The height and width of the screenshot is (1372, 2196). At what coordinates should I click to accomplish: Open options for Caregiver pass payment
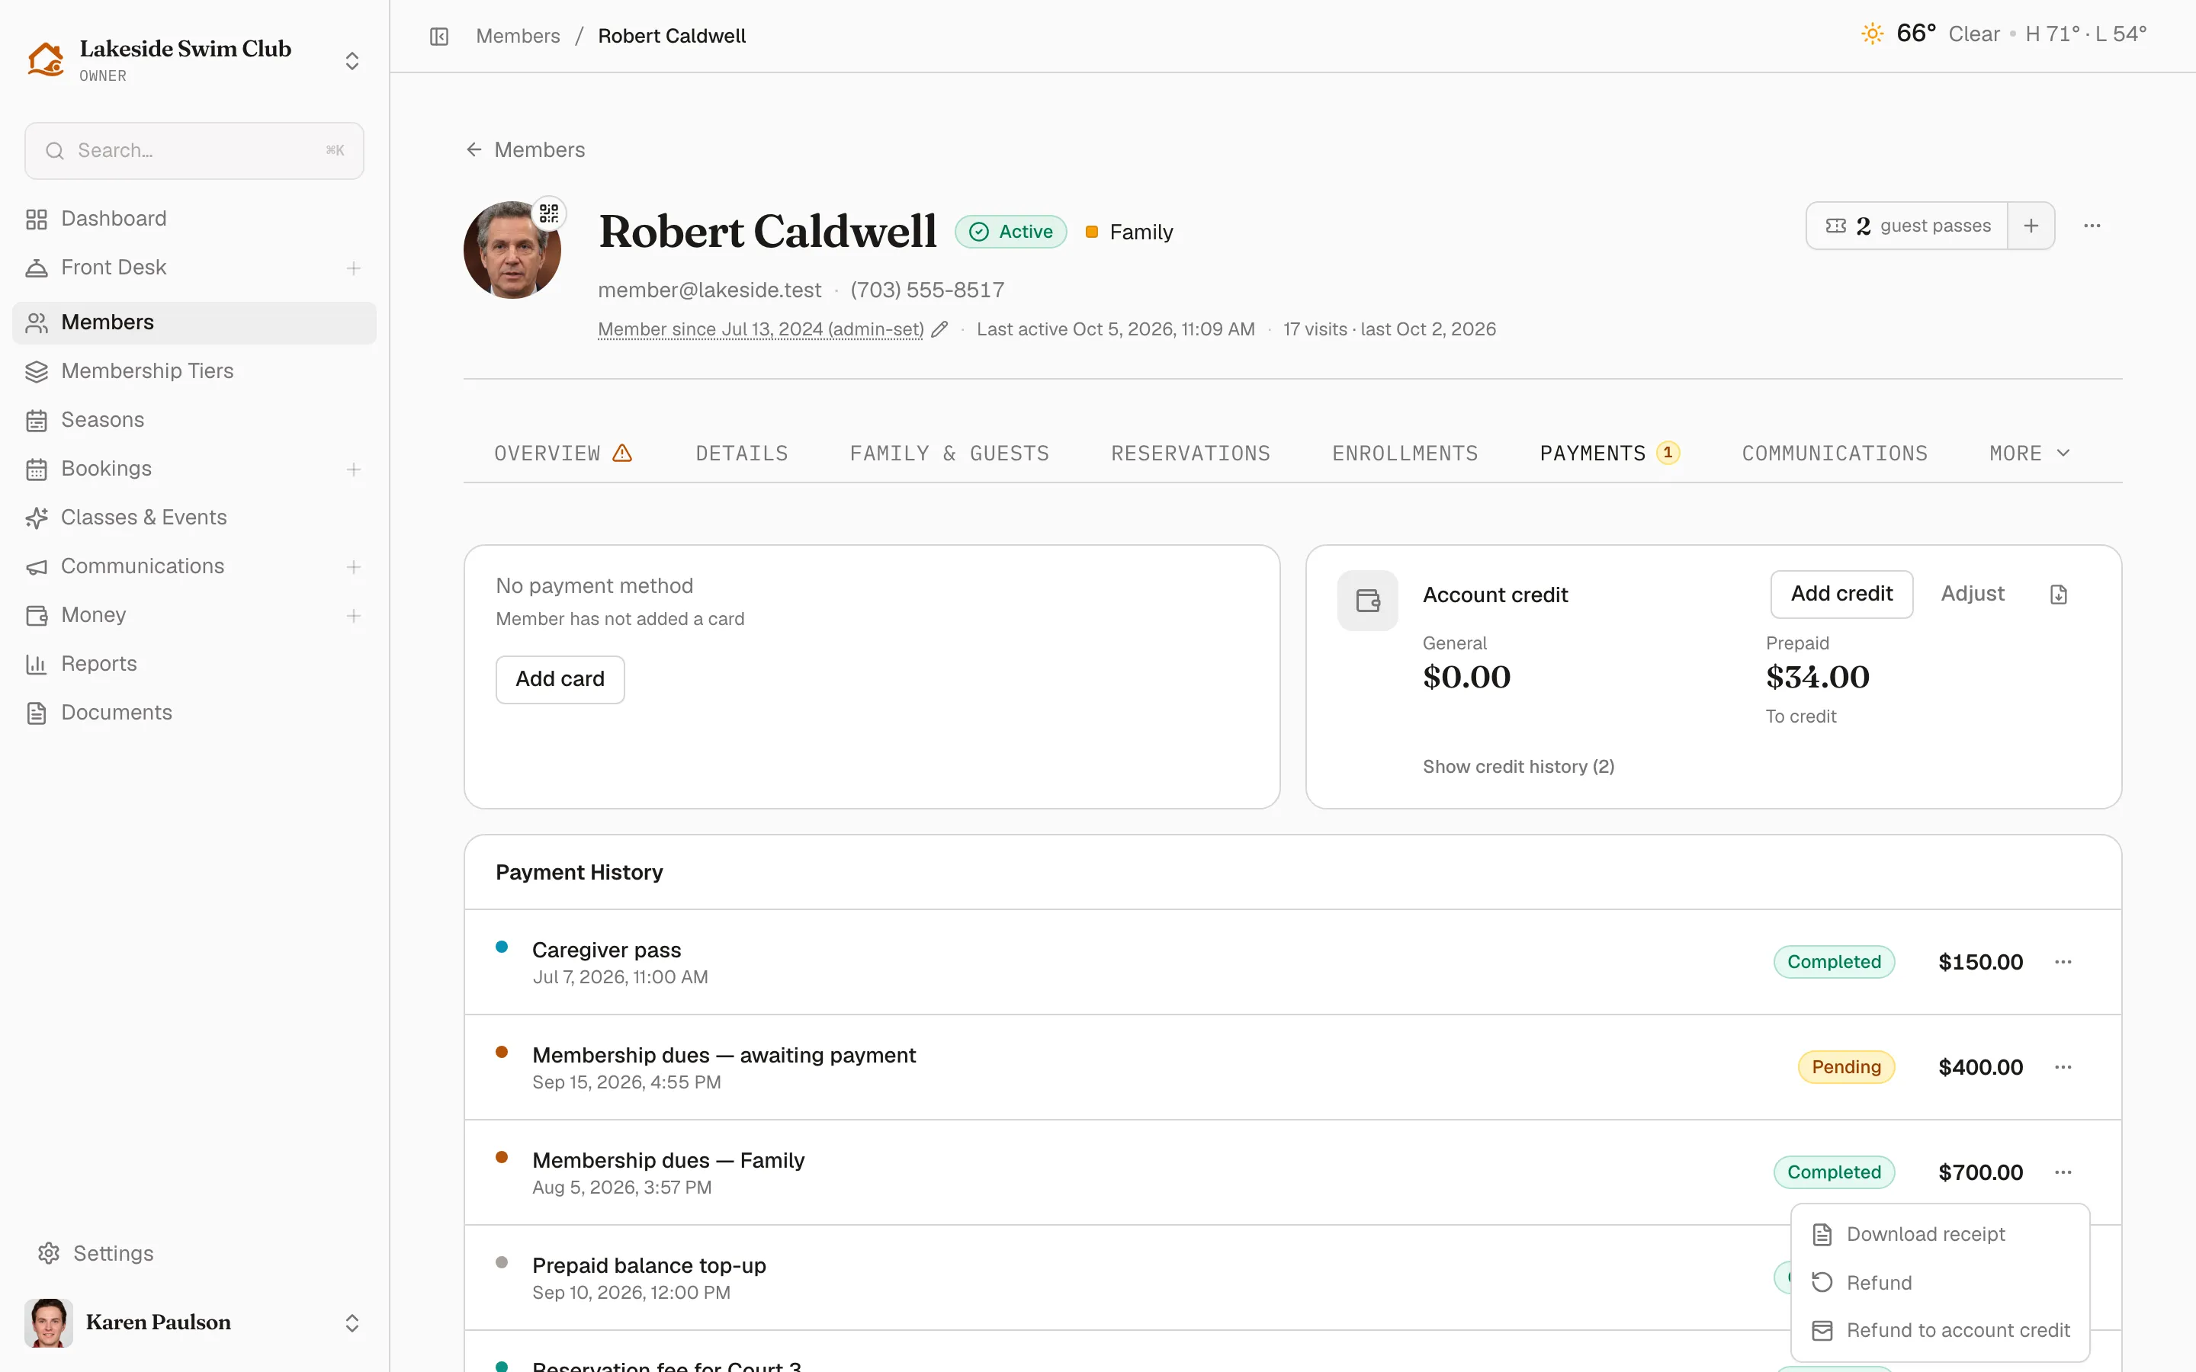point(2063,962)
